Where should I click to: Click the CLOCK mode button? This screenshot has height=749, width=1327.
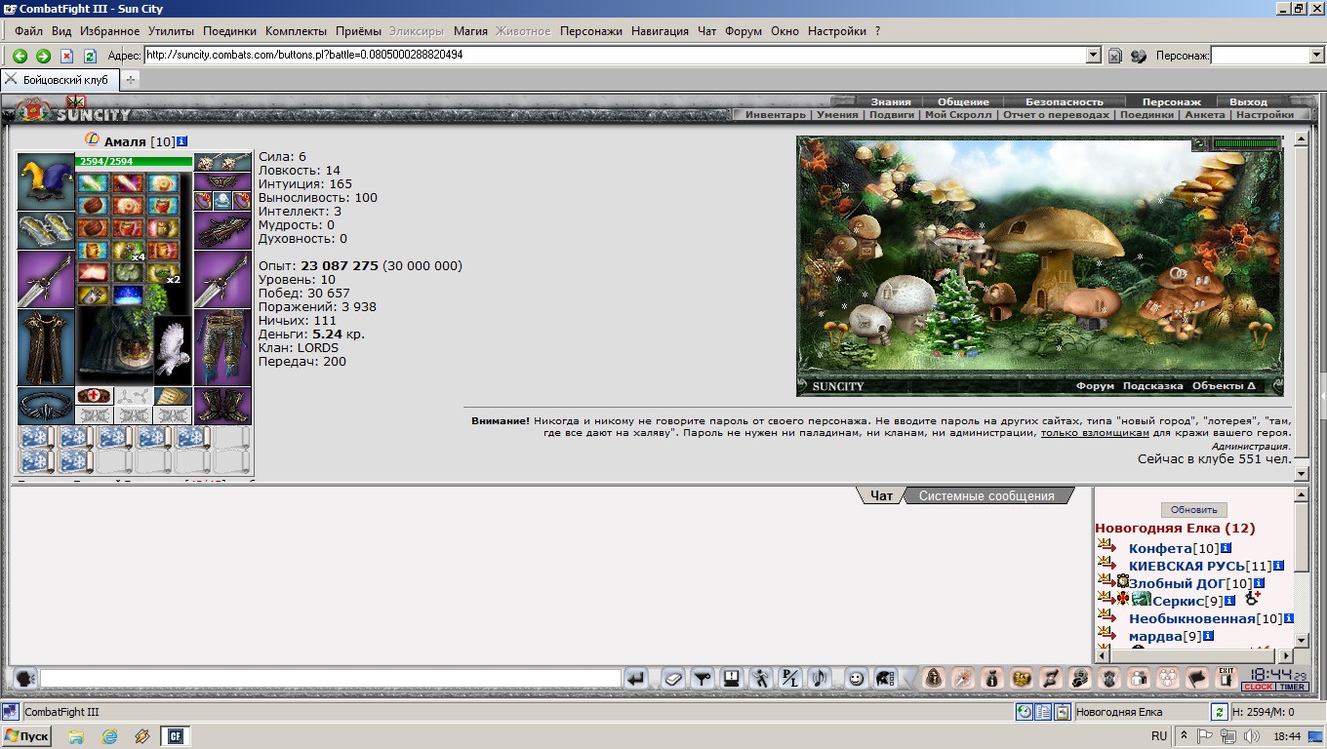(x=1258, y=687)
